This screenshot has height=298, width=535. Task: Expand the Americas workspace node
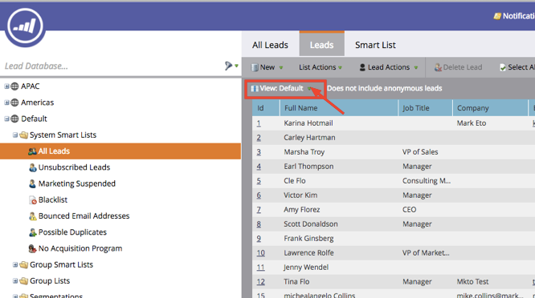(x=6, y=103)
